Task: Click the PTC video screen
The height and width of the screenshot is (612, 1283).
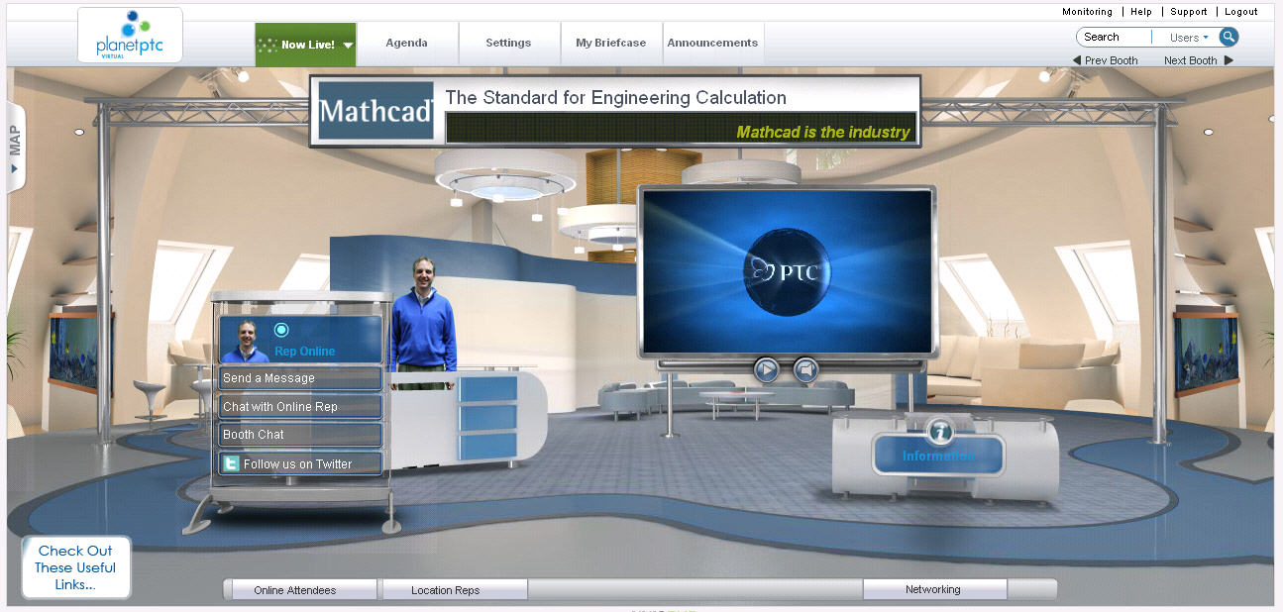Action: [x=789, y=271]
